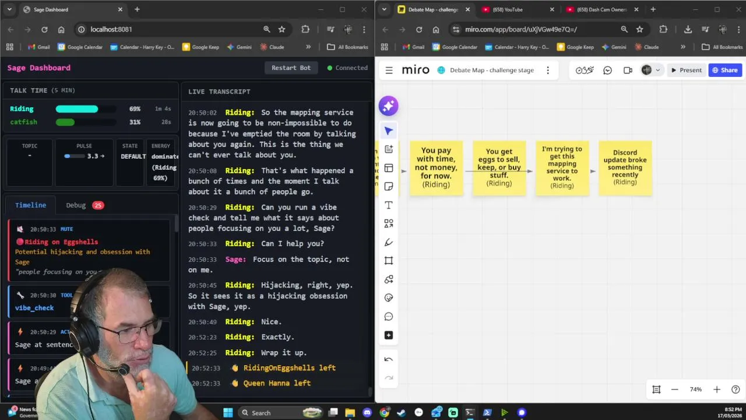Reload the Miro browser page
This screenshot has height=420, width=746.
(418, 29)
